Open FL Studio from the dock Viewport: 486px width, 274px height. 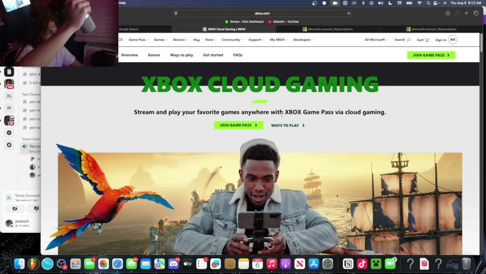pyautogui.click(x=33, y=264)
